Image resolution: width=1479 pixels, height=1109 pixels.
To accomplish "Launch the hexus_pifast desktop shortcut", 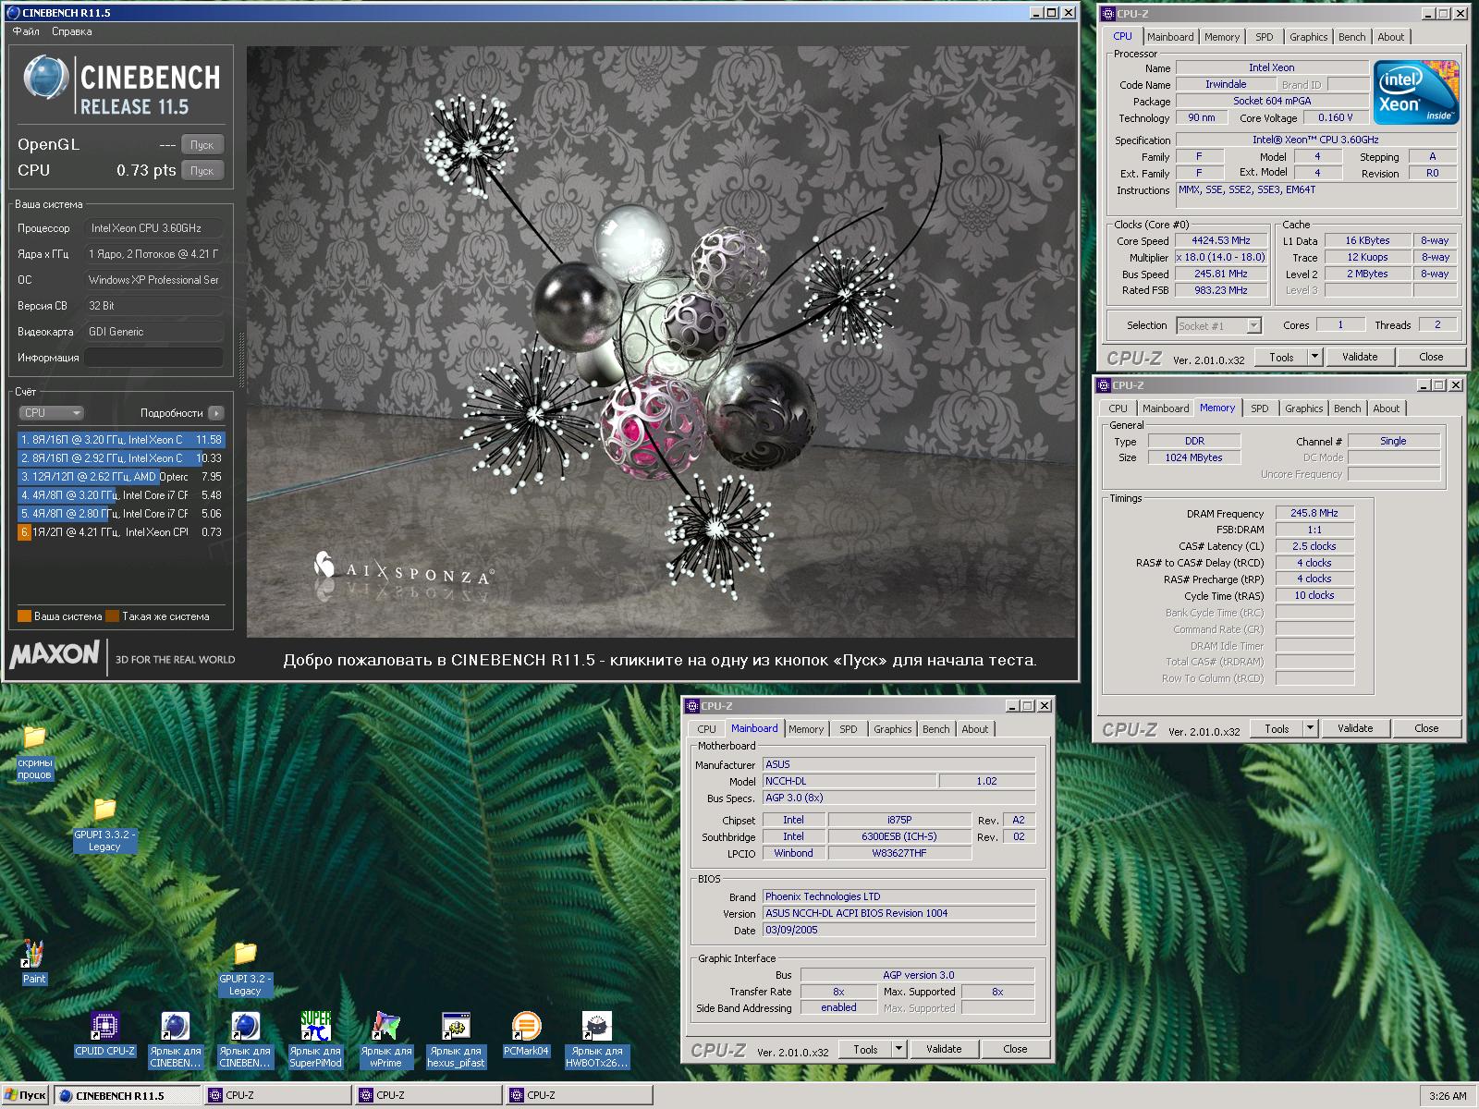I will click(x=456, y=1040).
